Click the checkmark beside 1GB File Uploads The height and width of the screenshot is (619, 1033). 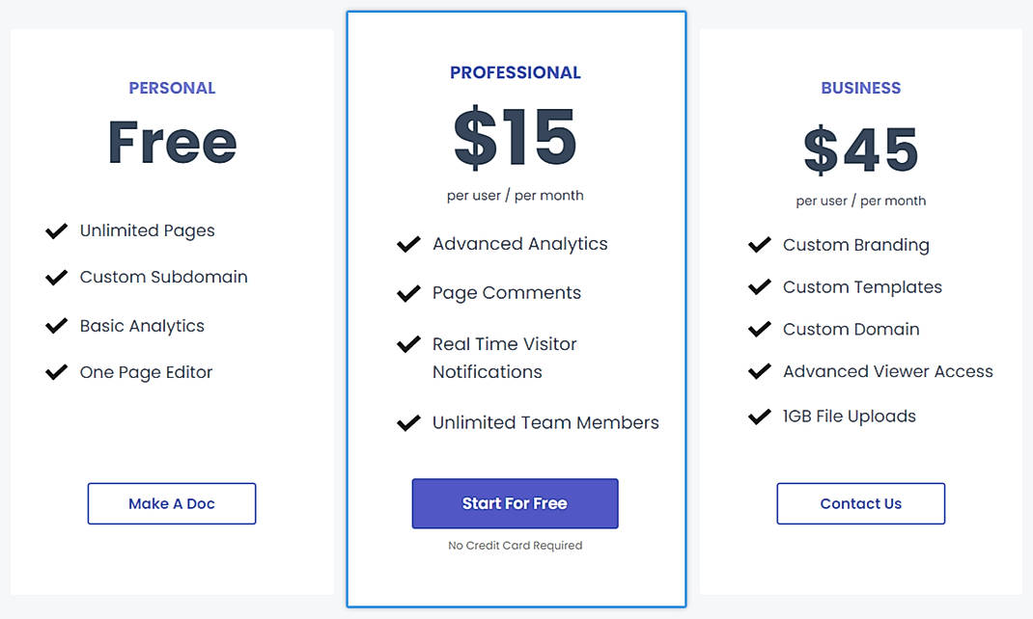point(759,417)
